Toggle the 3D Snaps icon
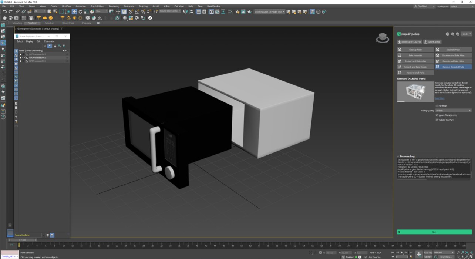Viewport: 475px width, 259px height. pos(131,12)
